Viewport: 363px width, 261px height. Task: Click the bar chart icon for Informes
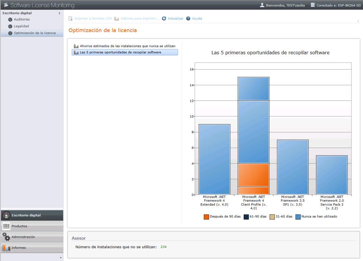(x=6, y=248)
